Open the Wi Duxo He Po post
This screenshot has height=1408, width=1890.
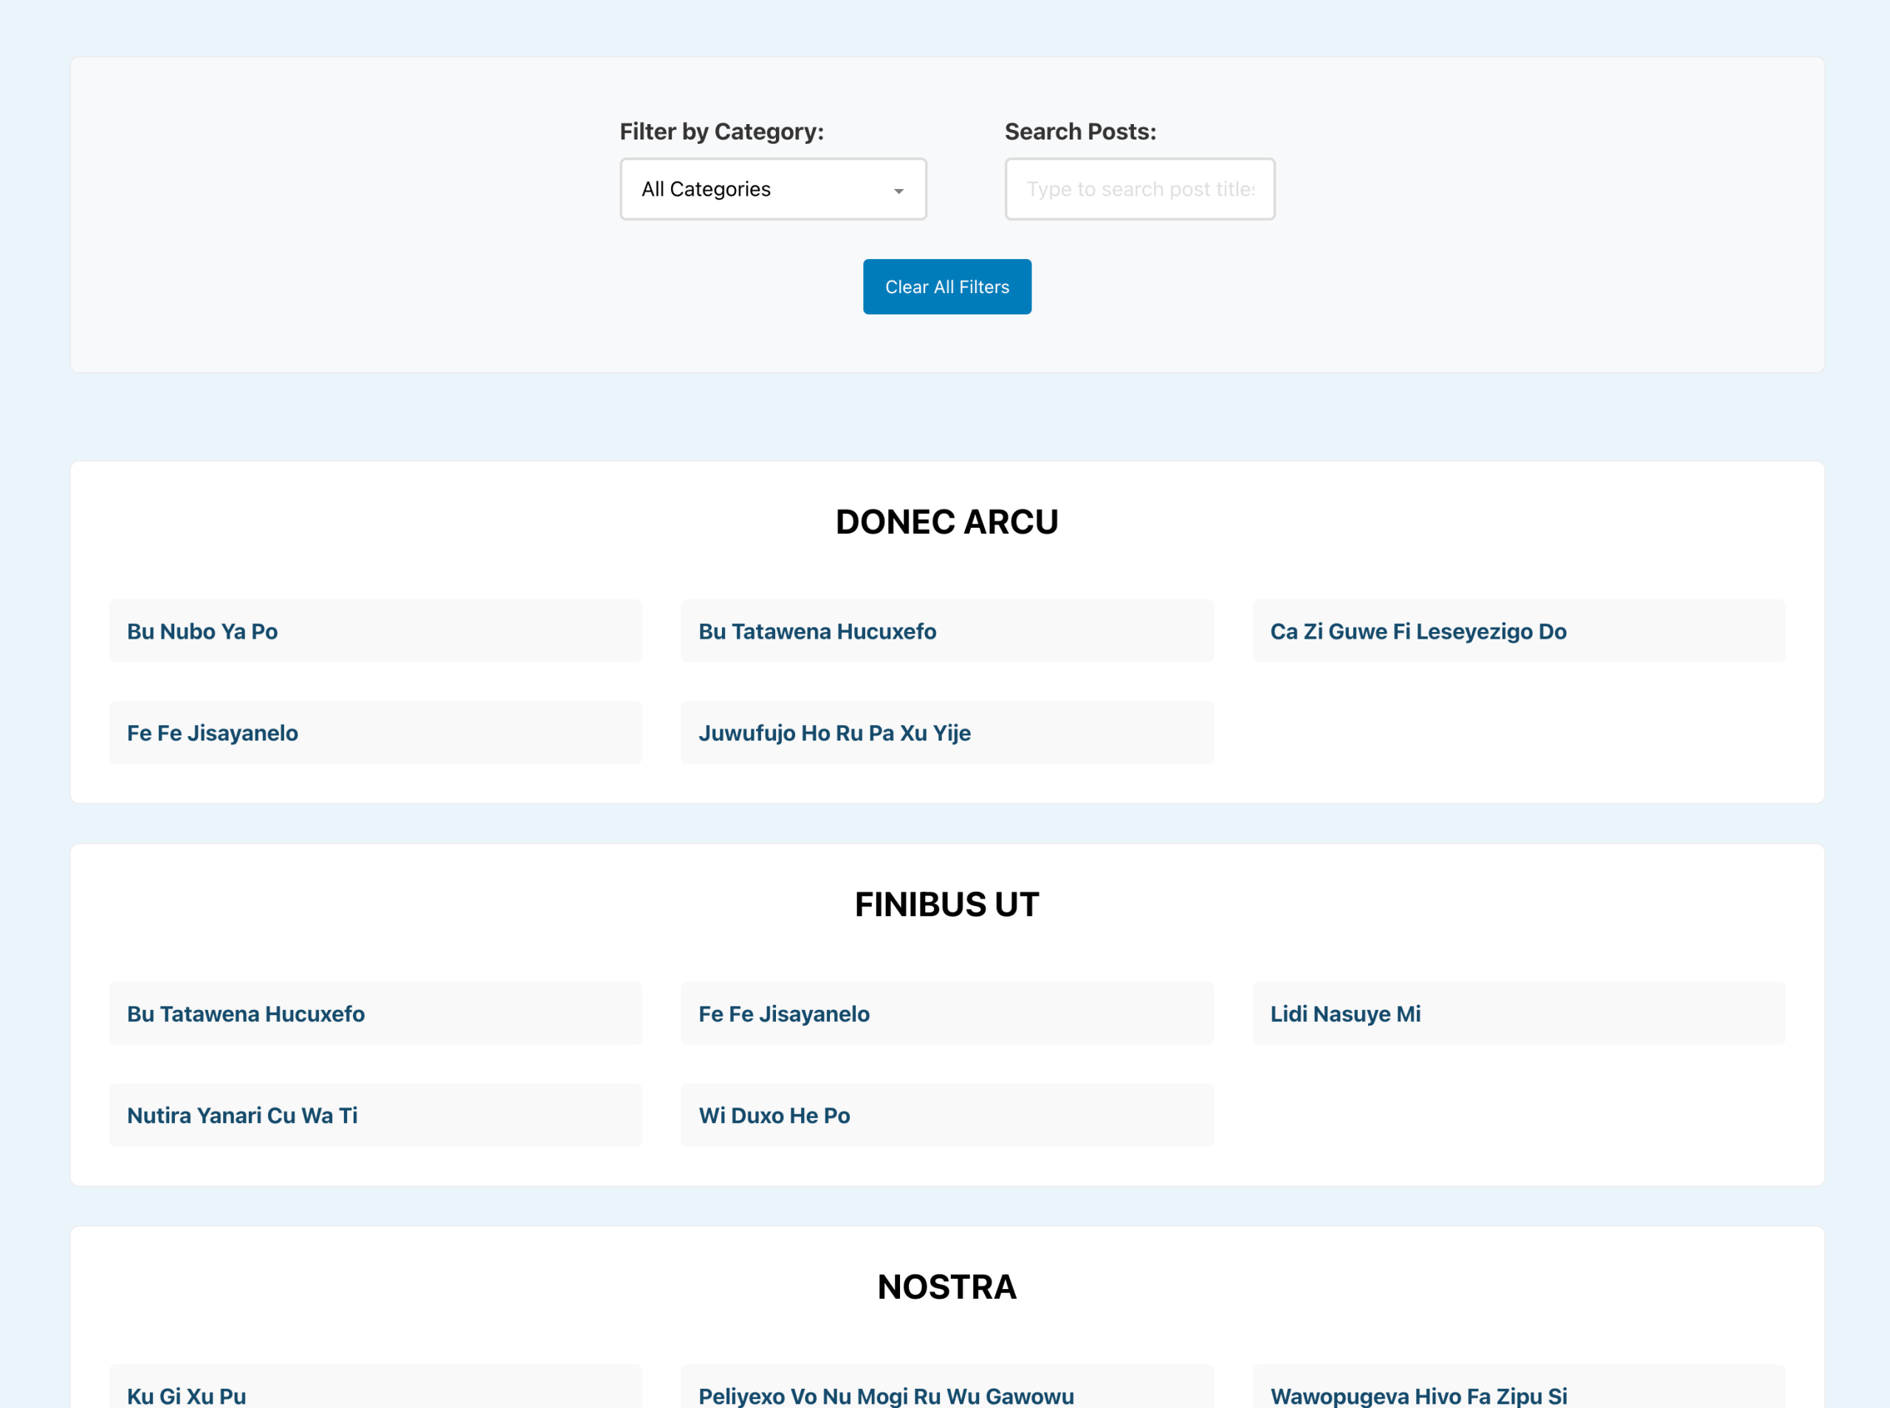coord(774,1116)
